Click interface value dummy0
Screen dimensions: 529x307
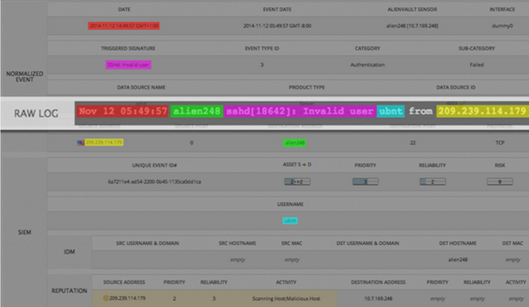click(x=503, y=26)
